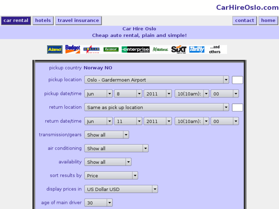Screen dimensions: 279x209
Task: Open the travel insurance tab
Action: [78, 20]
